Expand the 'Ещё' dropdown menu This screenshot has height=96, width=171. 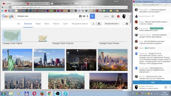click(x=66, y=24)
